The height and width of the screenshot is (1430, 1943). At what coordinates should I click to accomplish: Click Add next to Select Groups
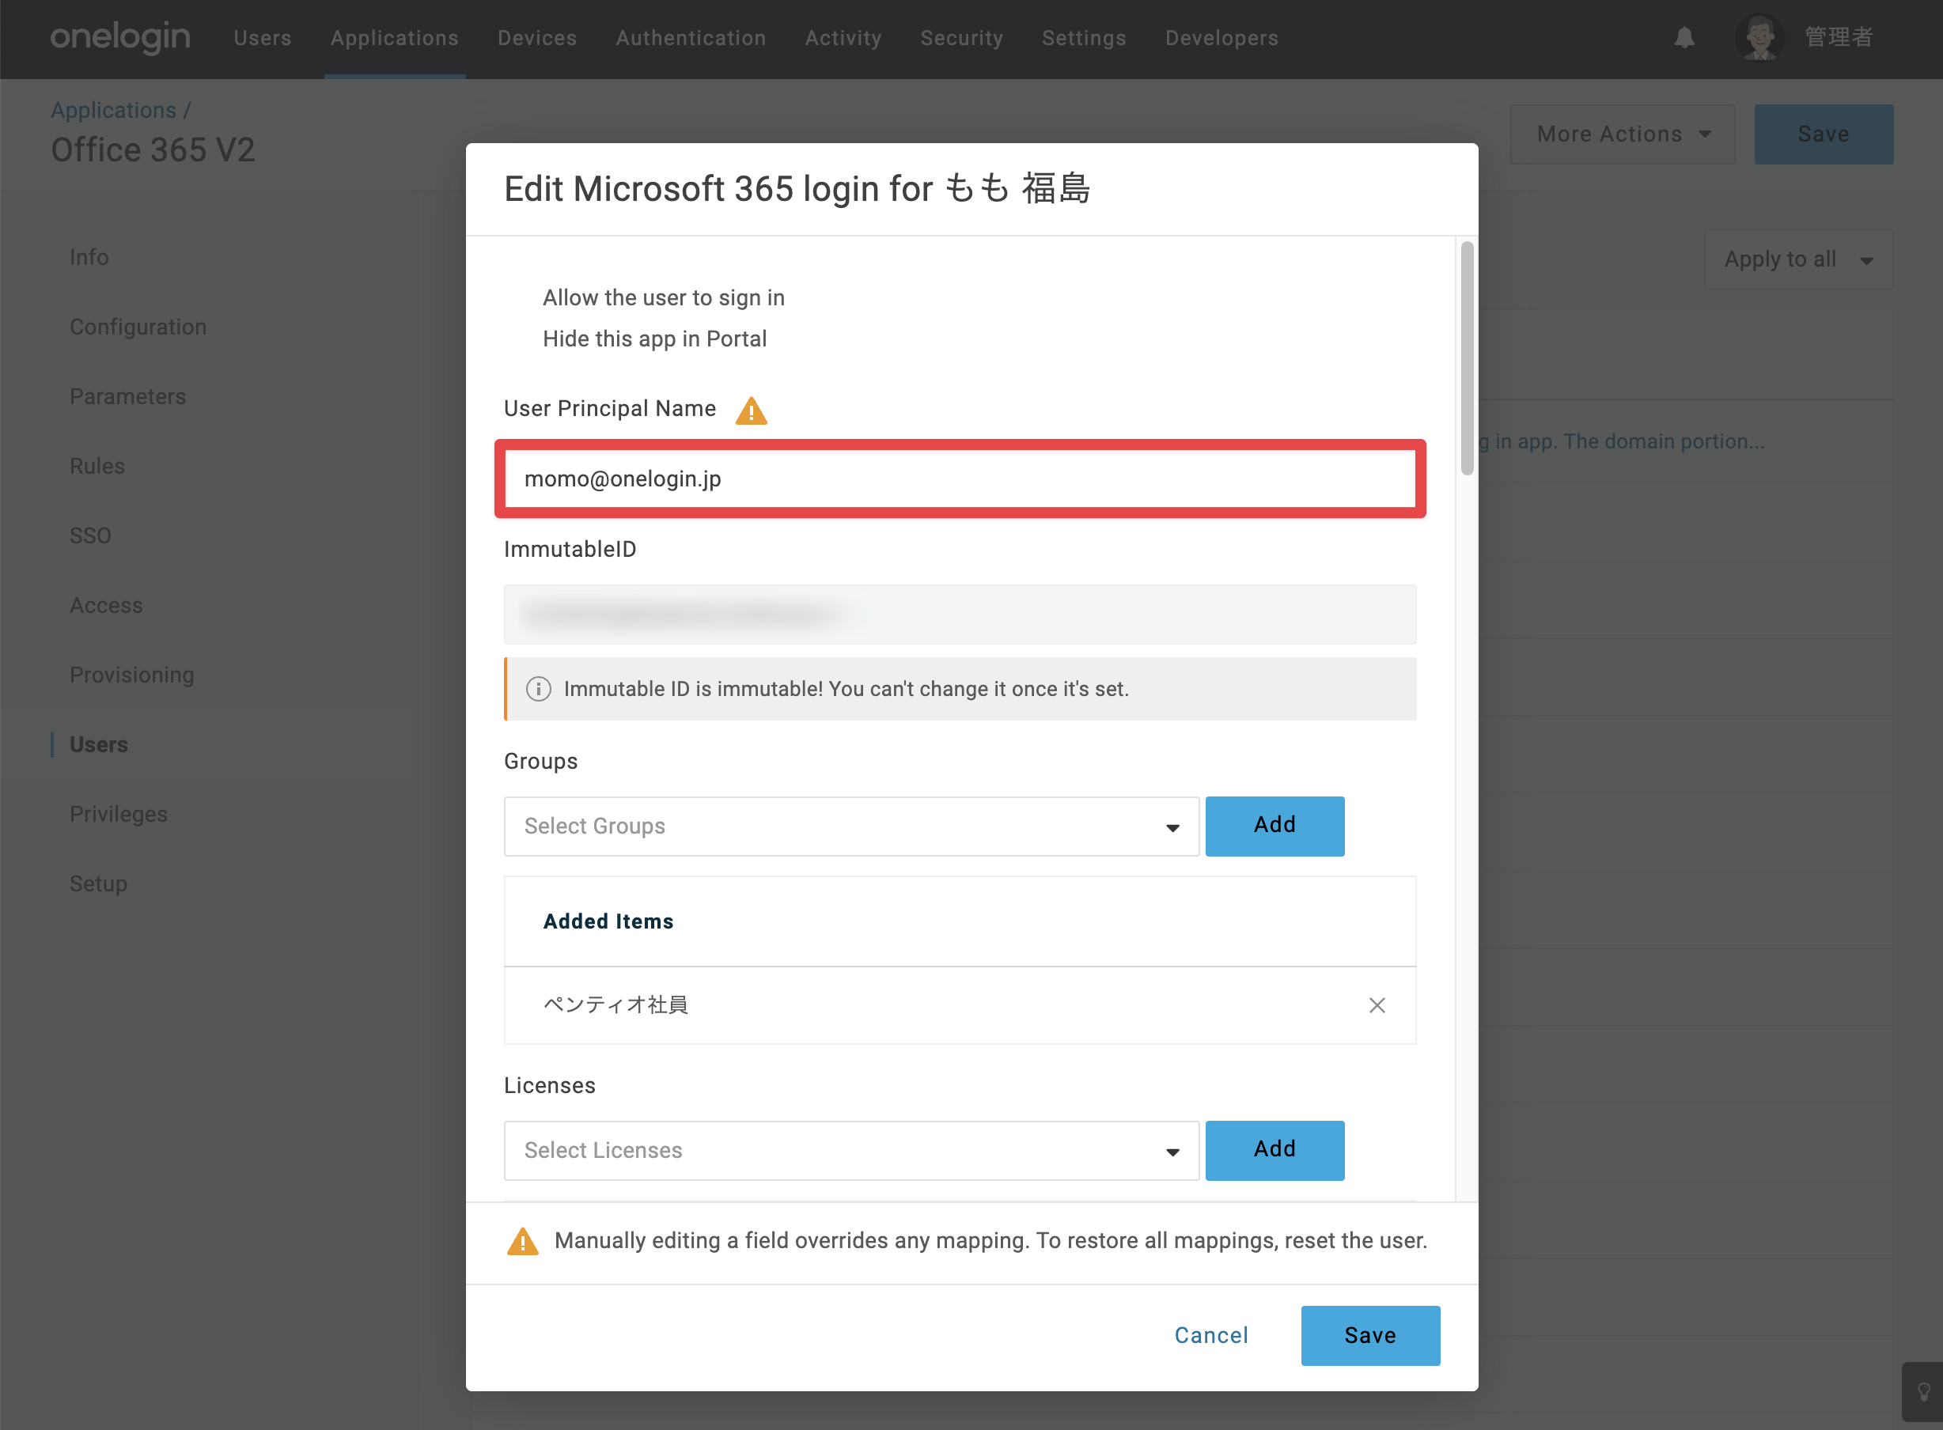click(1275, 826)
